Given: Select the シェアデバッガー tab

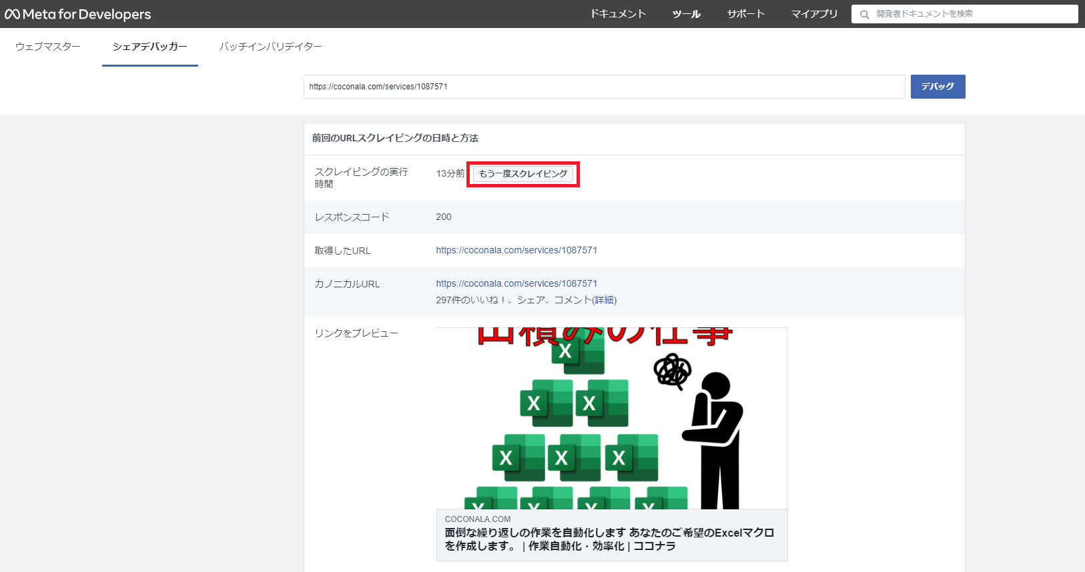Looking at the screenshot, I should click(x=150, y=47).
